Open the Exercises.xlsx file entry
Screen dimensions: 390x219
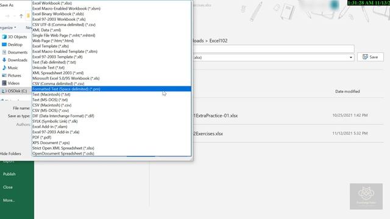(x=208, y=134)
